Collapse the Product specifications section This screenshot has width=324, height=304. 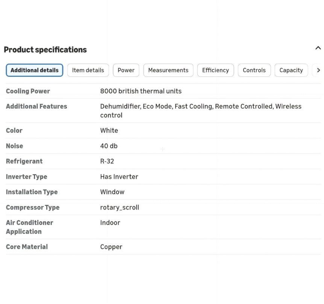coord(318,48)
